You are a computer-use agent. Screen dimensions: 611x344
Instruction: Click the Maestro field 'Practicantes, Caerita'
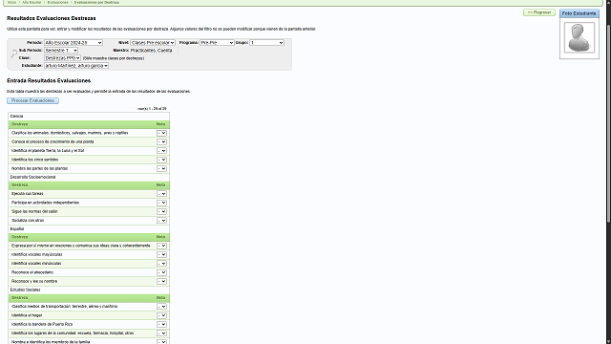(154, 51)
